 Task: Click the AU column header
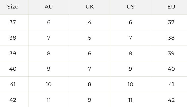49,7
